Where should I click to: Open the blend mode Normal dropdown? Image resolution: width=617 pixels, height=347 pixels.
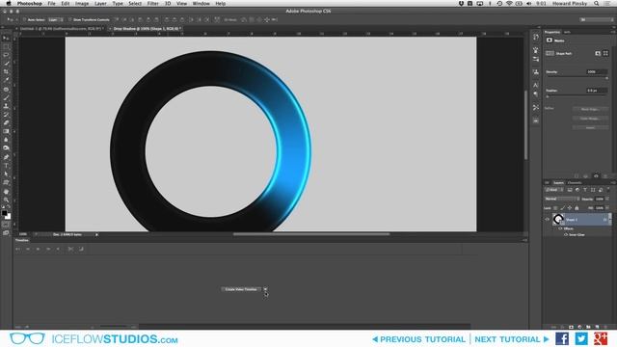562,200
